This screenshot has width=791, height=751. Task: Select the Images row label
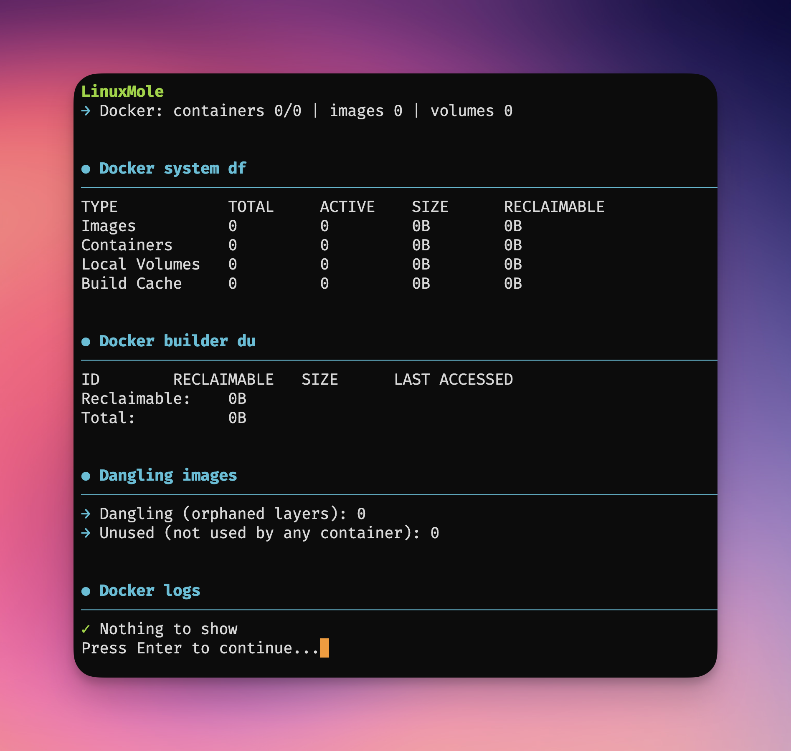click(x=109, y=226)
